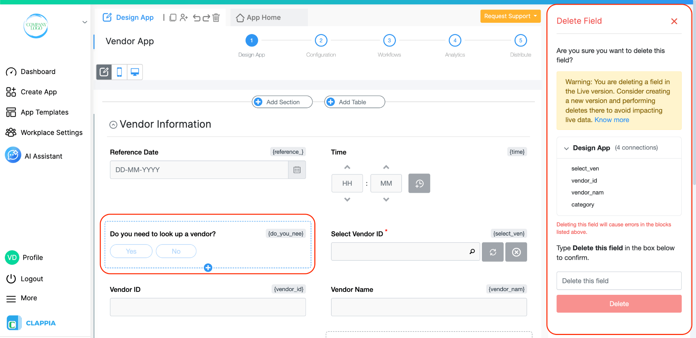Click the Add Table button
The image size is (696, 338).
pos(354,102)
